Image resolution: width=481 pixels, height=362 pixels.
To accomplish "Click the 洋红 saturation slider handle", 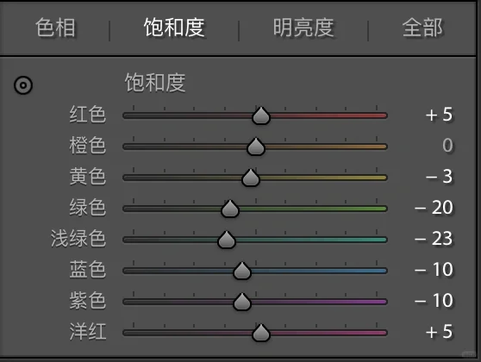I will click(x=260, y=333).
